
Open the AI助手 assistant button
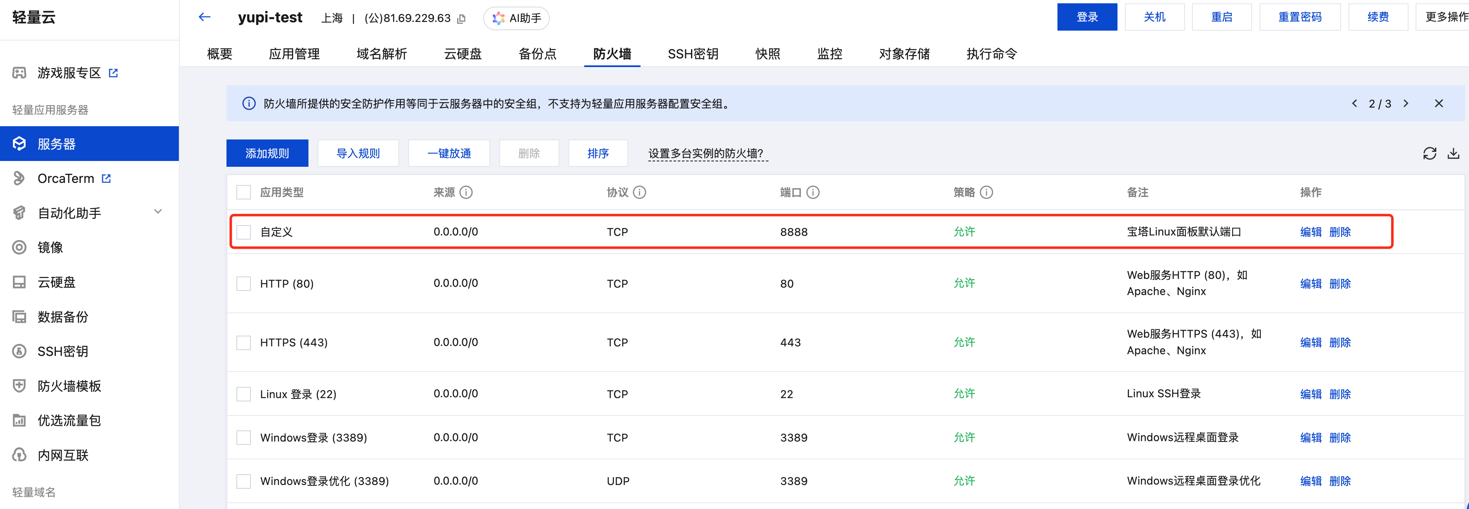[x=516, y=18]
